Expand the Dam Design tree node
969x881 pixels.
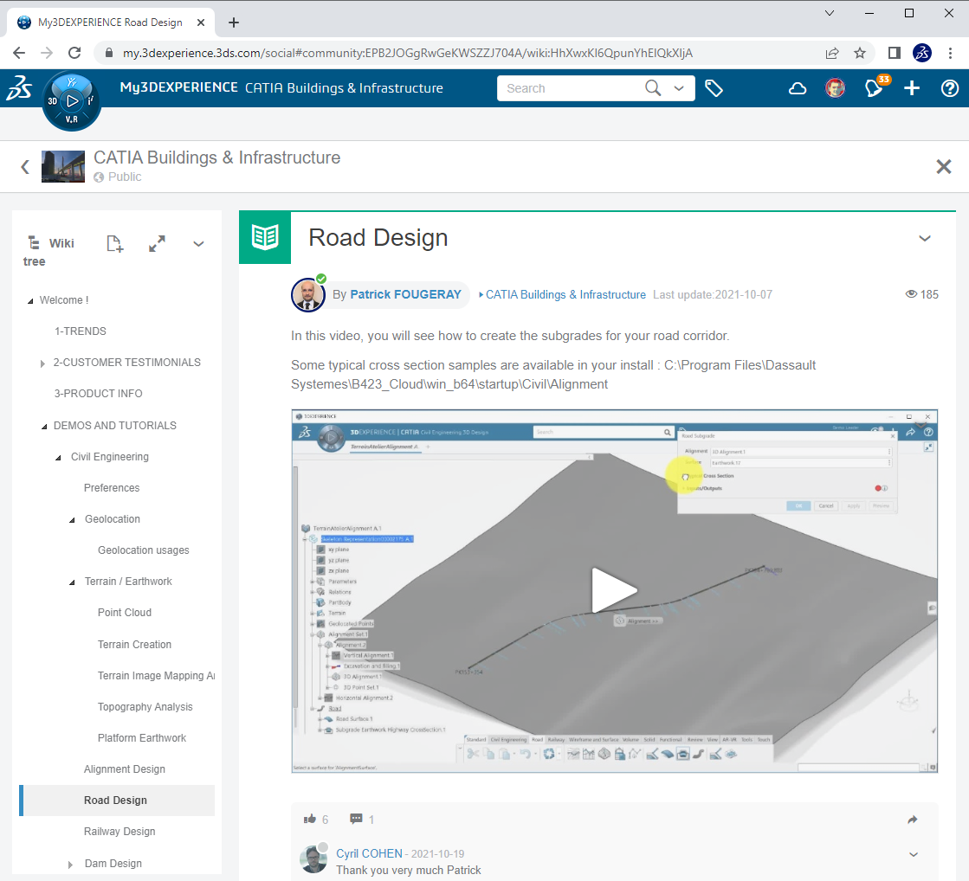click(x=70, y=863)
